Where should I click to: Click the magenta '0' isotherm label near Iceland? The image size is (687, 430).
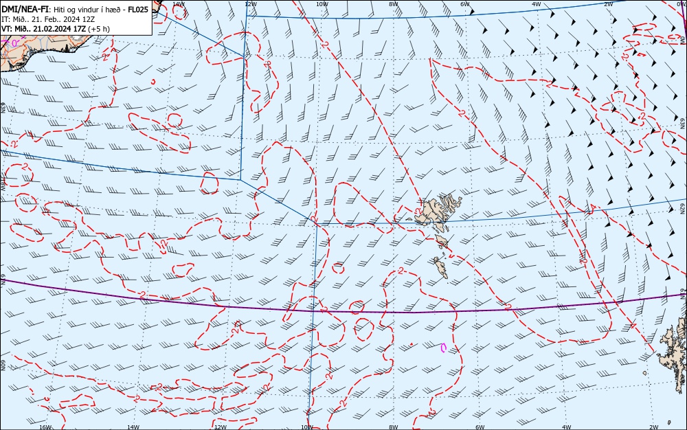click(x=14, y=43)
